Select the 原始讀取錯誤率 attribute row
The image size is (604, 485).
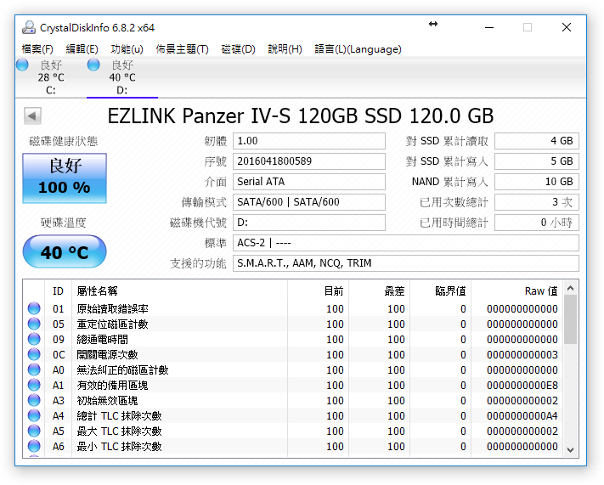(293, 308)
